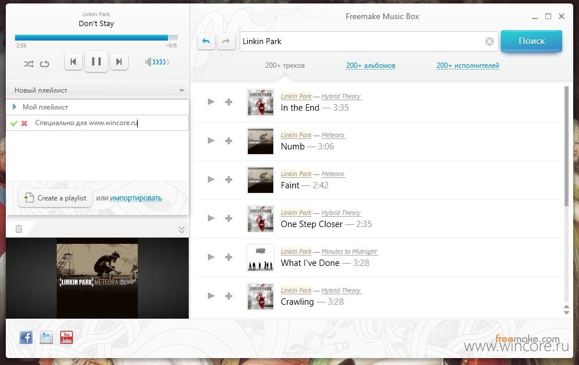Screen dimensions: 579x365
Task: Open Linkin Park artist link above Faint
Action: pyautogui.click(x=296, y=174)
